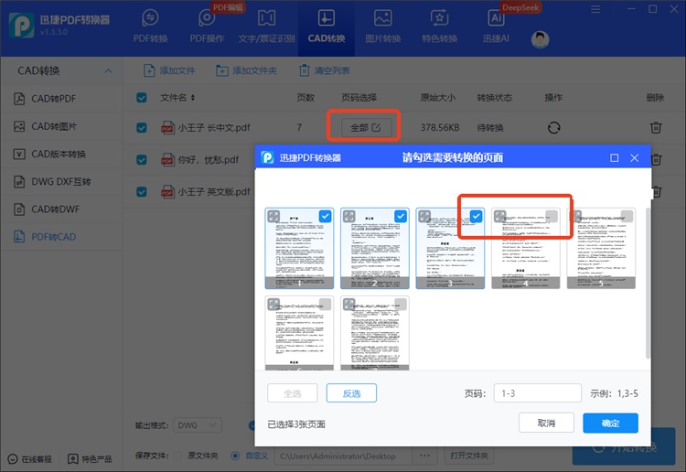Select CAD转PDF in sidebar

[61, 99]
